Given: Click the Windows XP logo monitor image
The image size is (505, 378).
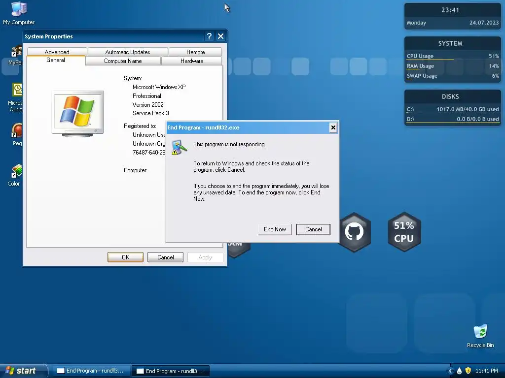Looking at the screenshot, I should tap(78, 114).
